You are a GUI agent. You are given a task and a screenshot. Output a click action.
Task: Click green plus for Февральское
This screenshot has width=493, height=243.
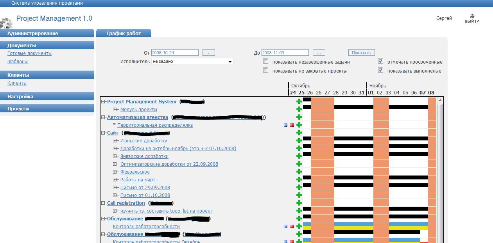tap(299, 172)
